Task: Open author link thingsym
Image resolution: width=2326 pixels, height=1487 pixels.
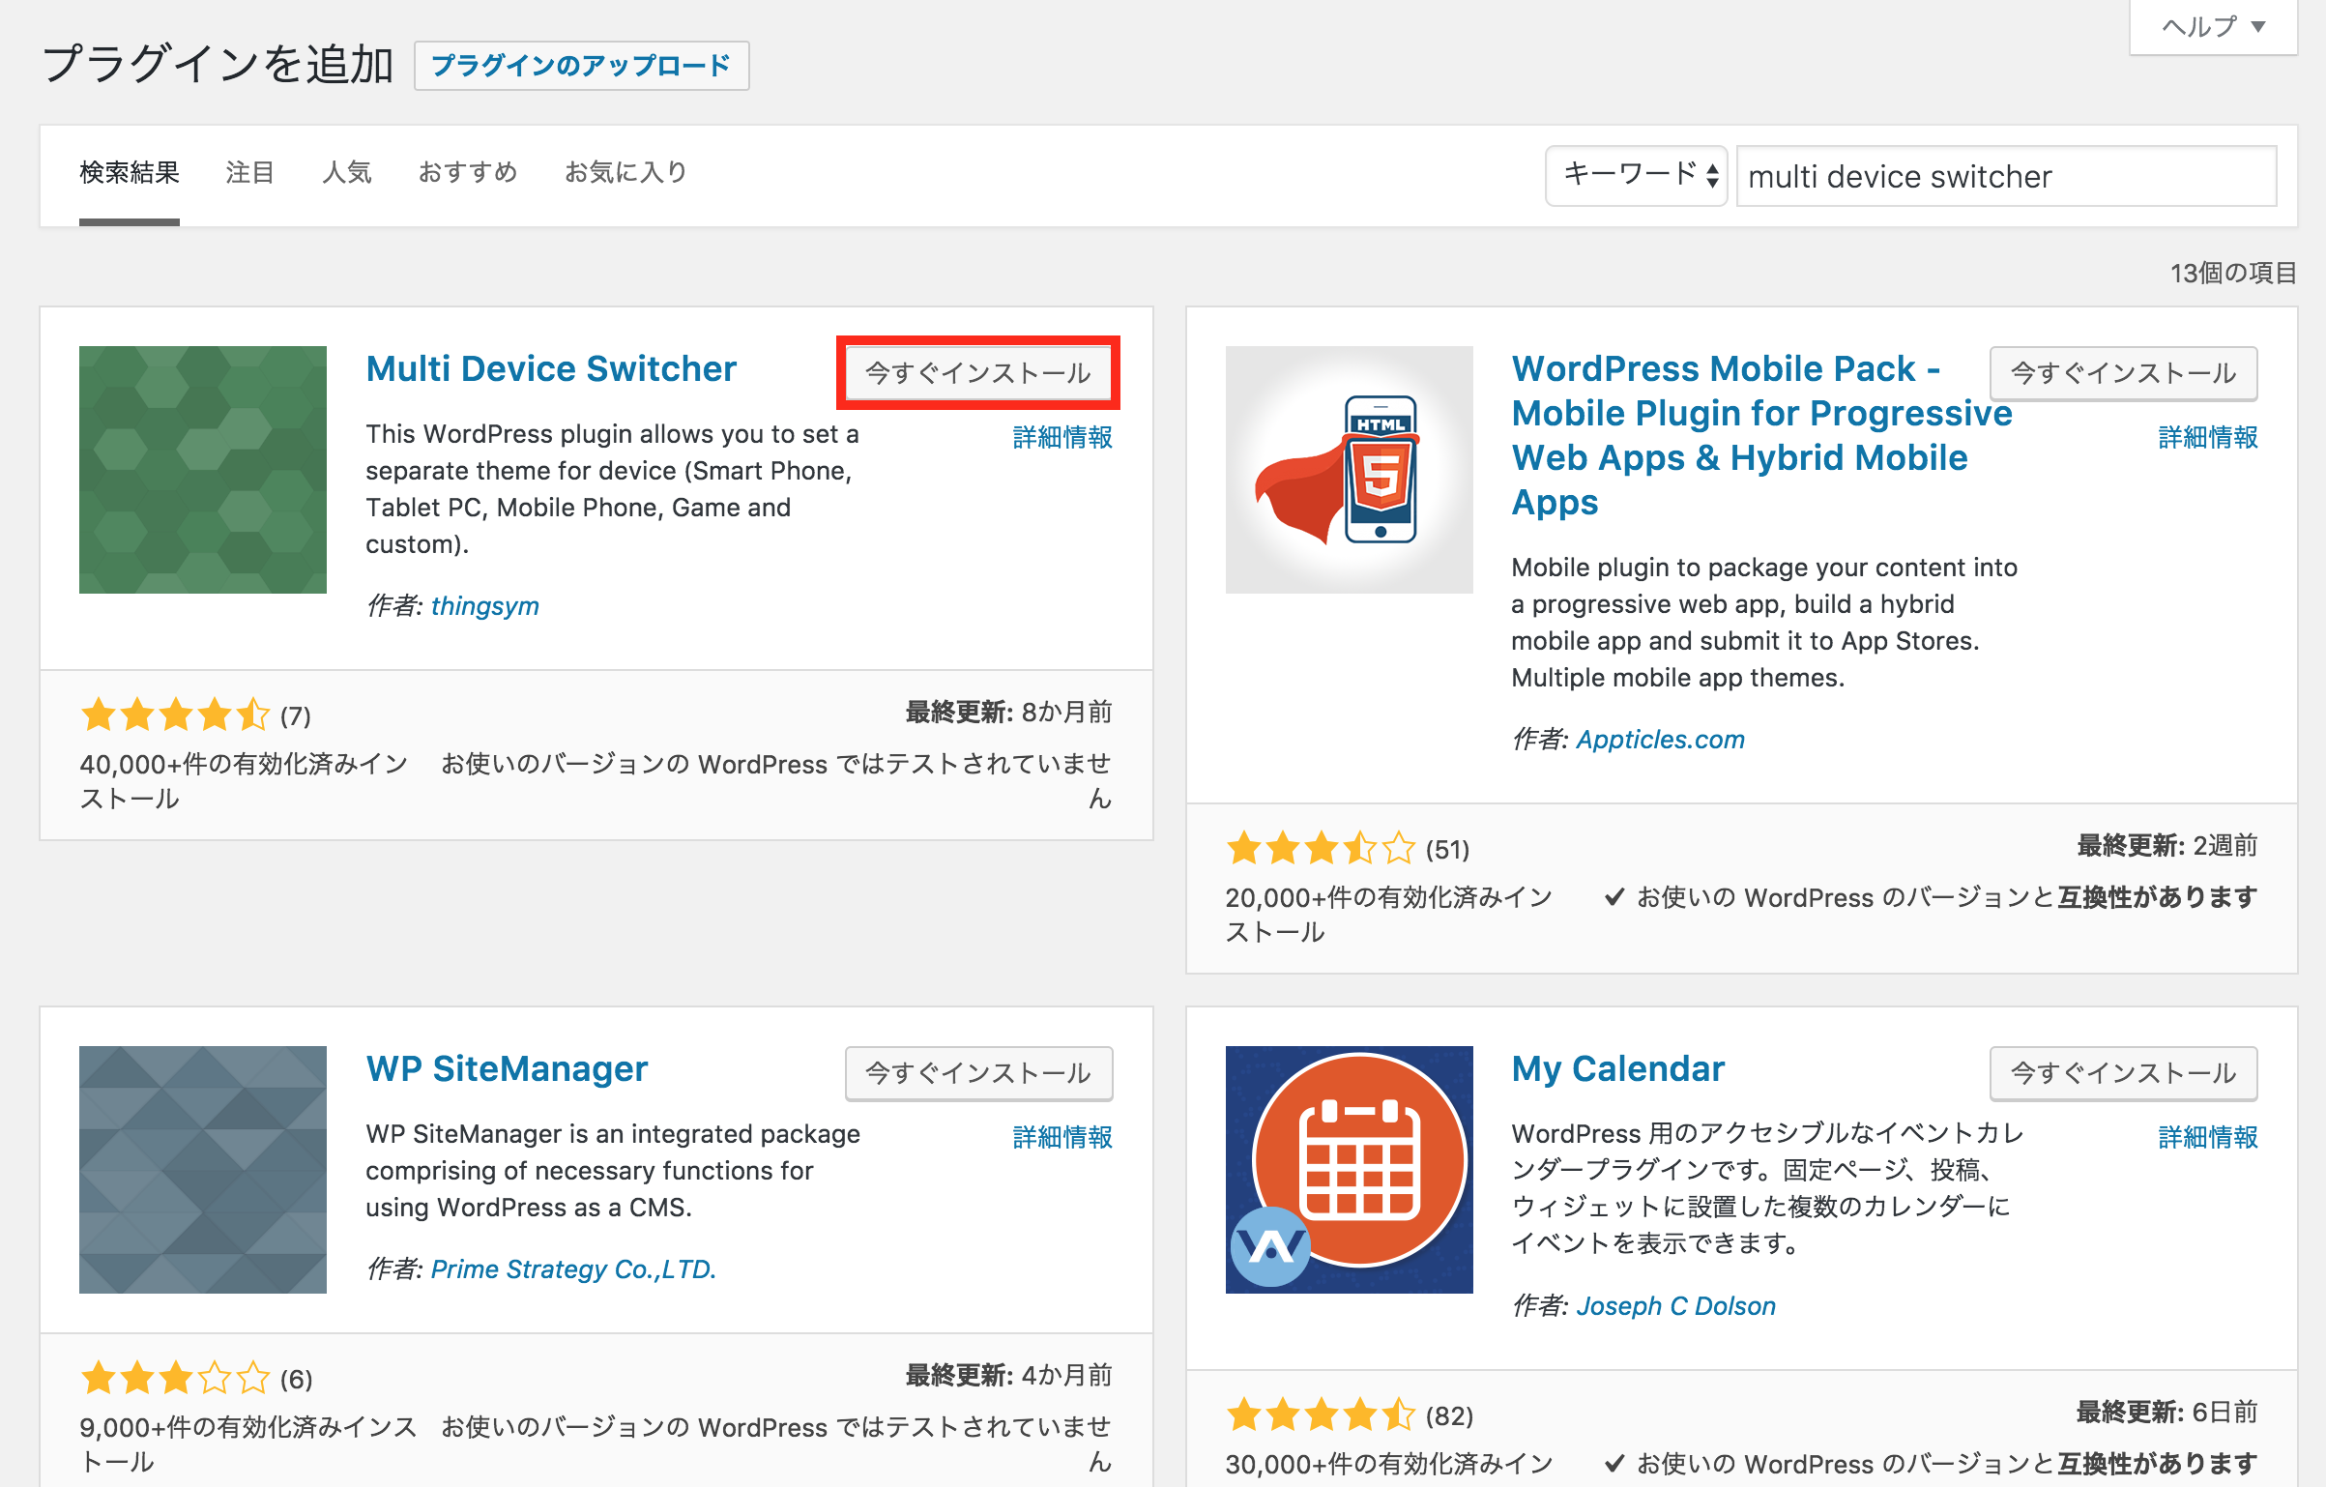Action: tap(485, 606)
